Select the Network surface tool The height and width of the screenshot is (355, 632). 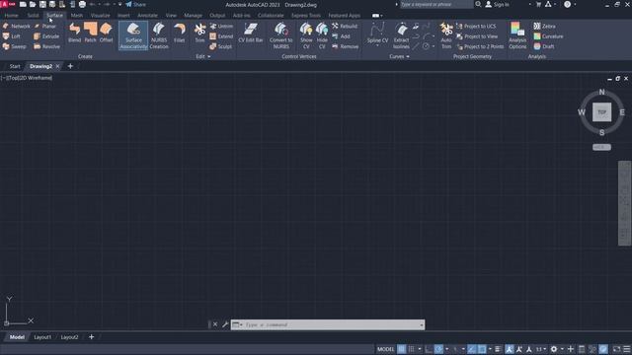pos(16,26)
